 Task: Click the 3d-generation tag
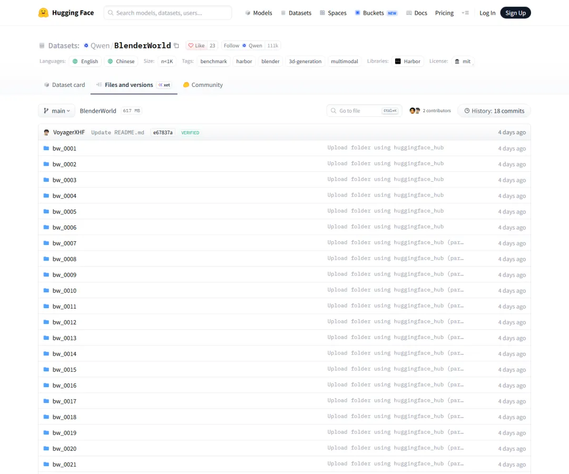point(305,61)
